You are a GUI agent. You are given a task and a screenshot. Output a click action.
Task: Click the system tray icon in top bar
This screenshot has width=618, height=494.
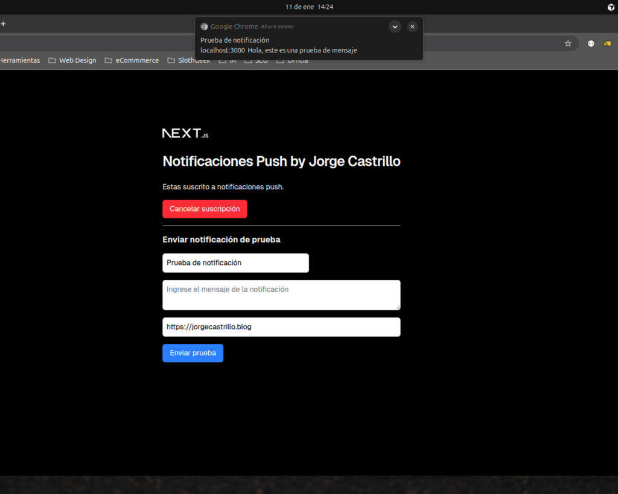(610, 7)
